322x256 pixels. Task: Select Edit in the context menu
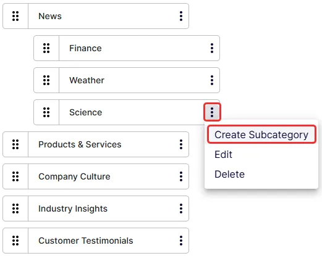(x=223, y=154)
